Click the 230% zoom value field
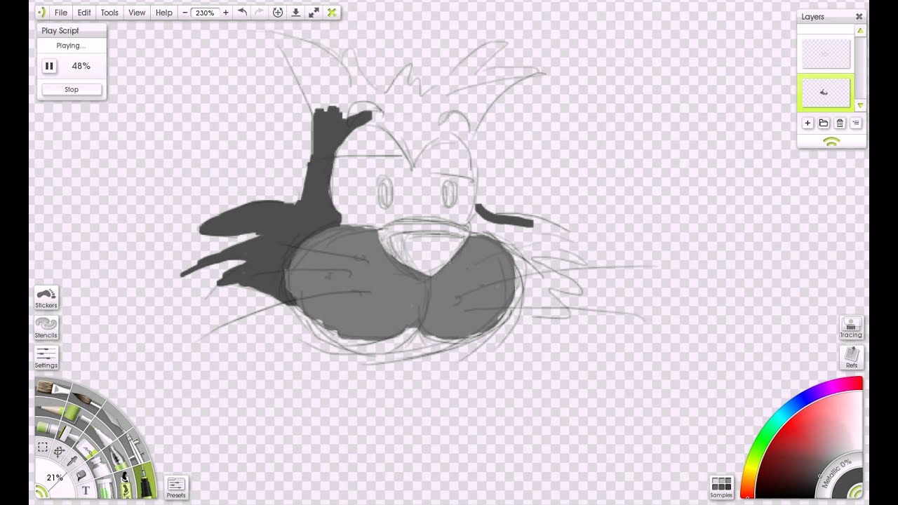 205,13
